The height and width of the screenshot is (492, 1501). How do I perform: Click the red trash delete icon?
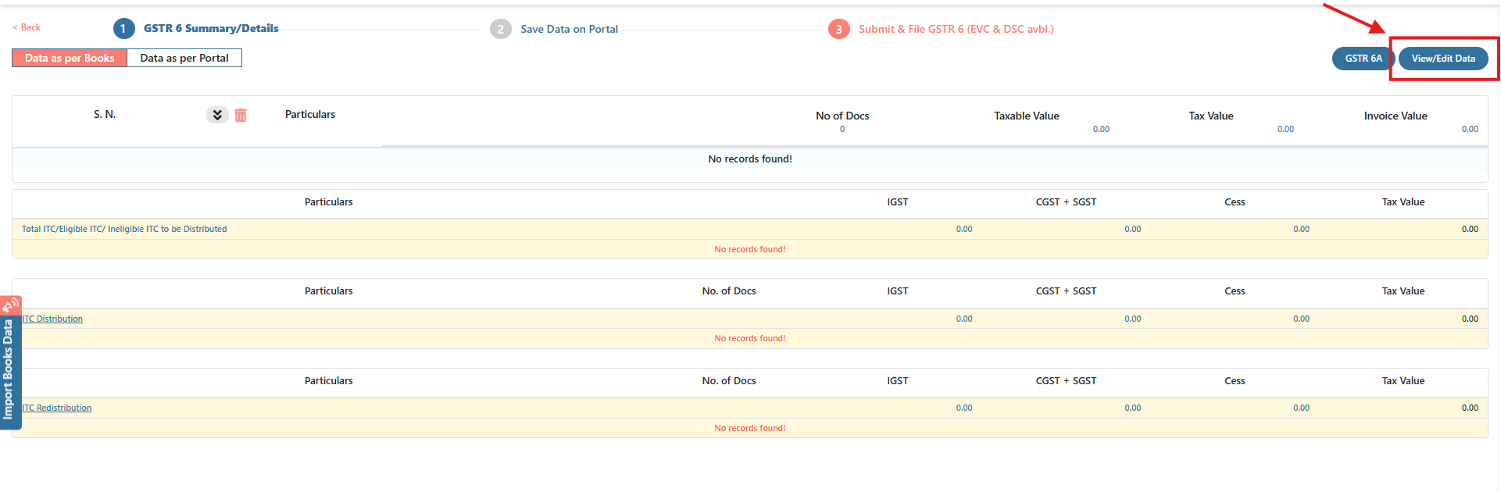click(x=241, y=116)
